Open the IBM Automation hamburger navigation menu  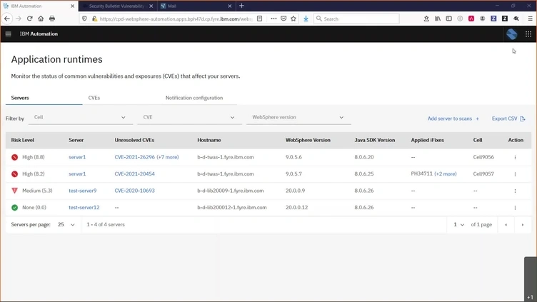coord(9,34)
